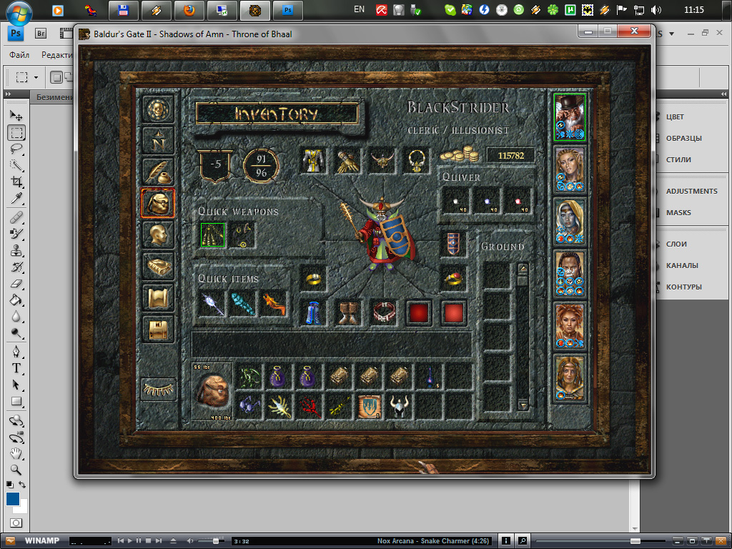Pick the yellow wand in backpack
The image size is (732, 549).
tap(339, 406)
